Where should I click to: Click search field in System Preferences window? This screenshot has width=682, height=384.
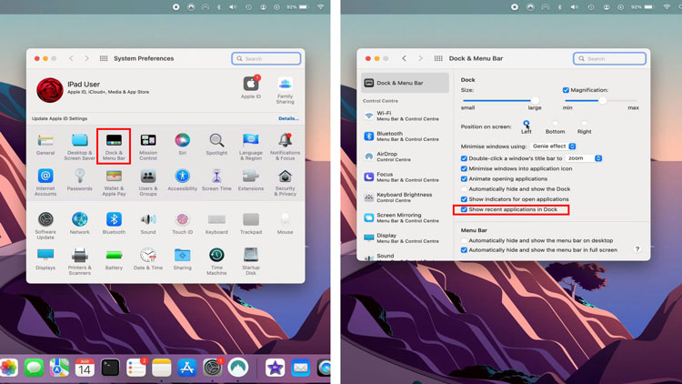[x=266, y=58]
